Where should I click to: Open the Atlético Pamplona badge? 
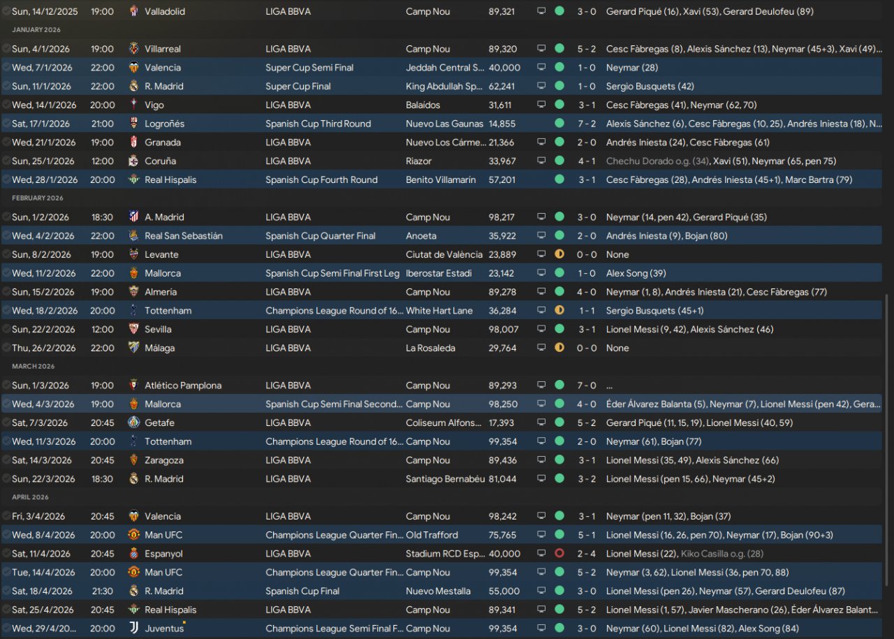coord(134,385)
